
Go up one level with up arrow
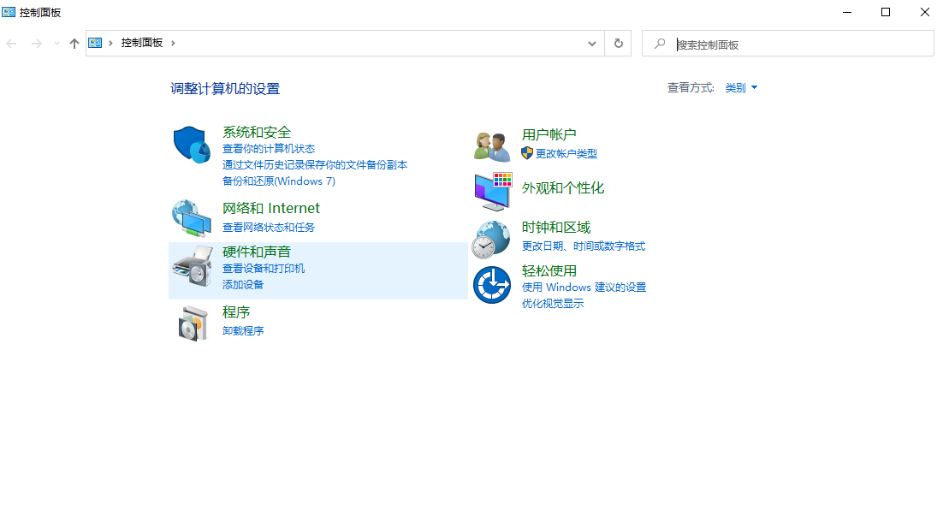point(74,43)
